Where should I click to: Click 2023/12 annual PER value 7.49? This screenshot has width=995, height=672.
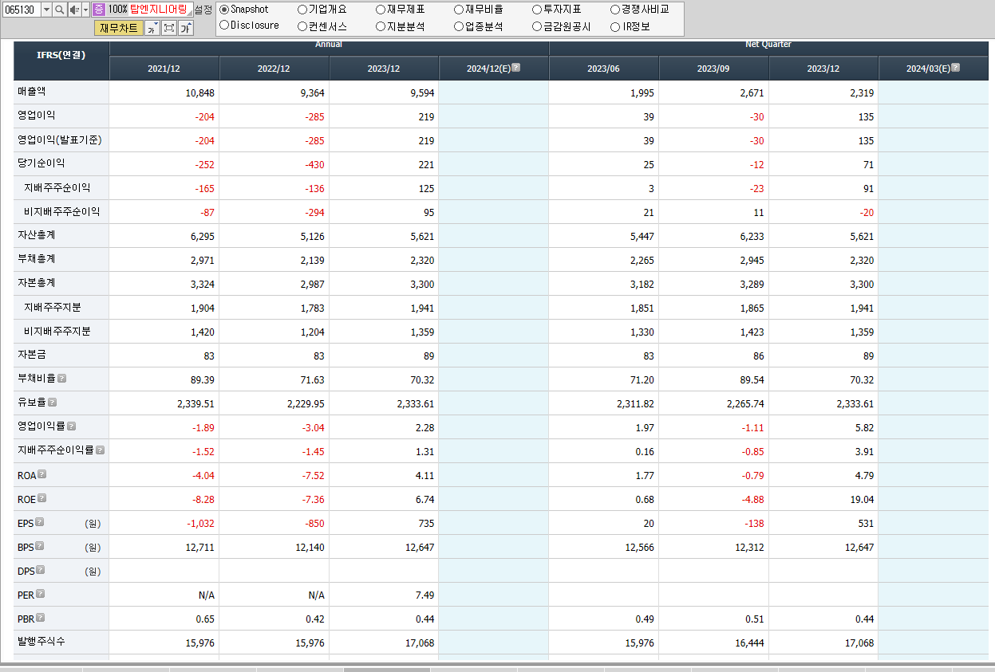[424, 595]
